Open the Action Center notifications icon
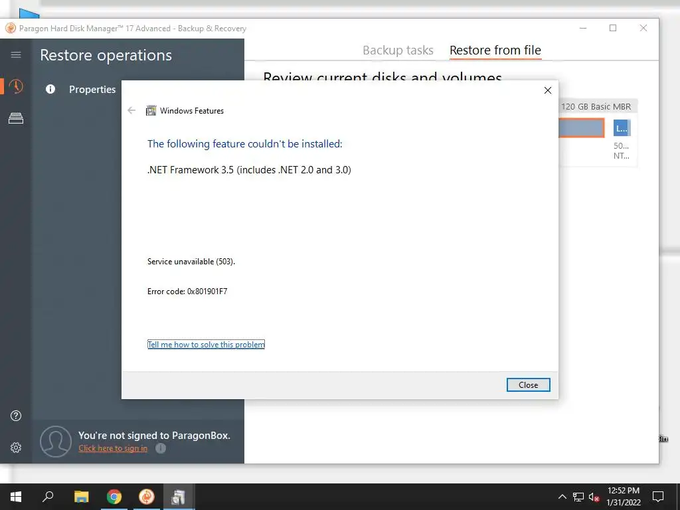The width and height of the screenshot is (680, 510). [x=658, y=497]
